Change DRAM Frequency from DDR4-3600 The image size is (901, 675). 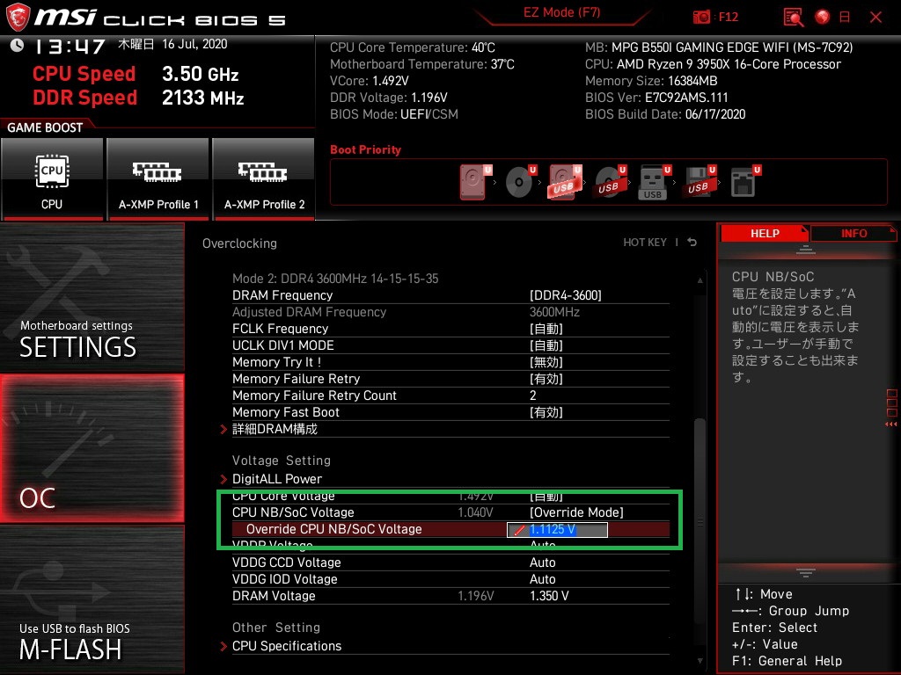coord(566,295)
